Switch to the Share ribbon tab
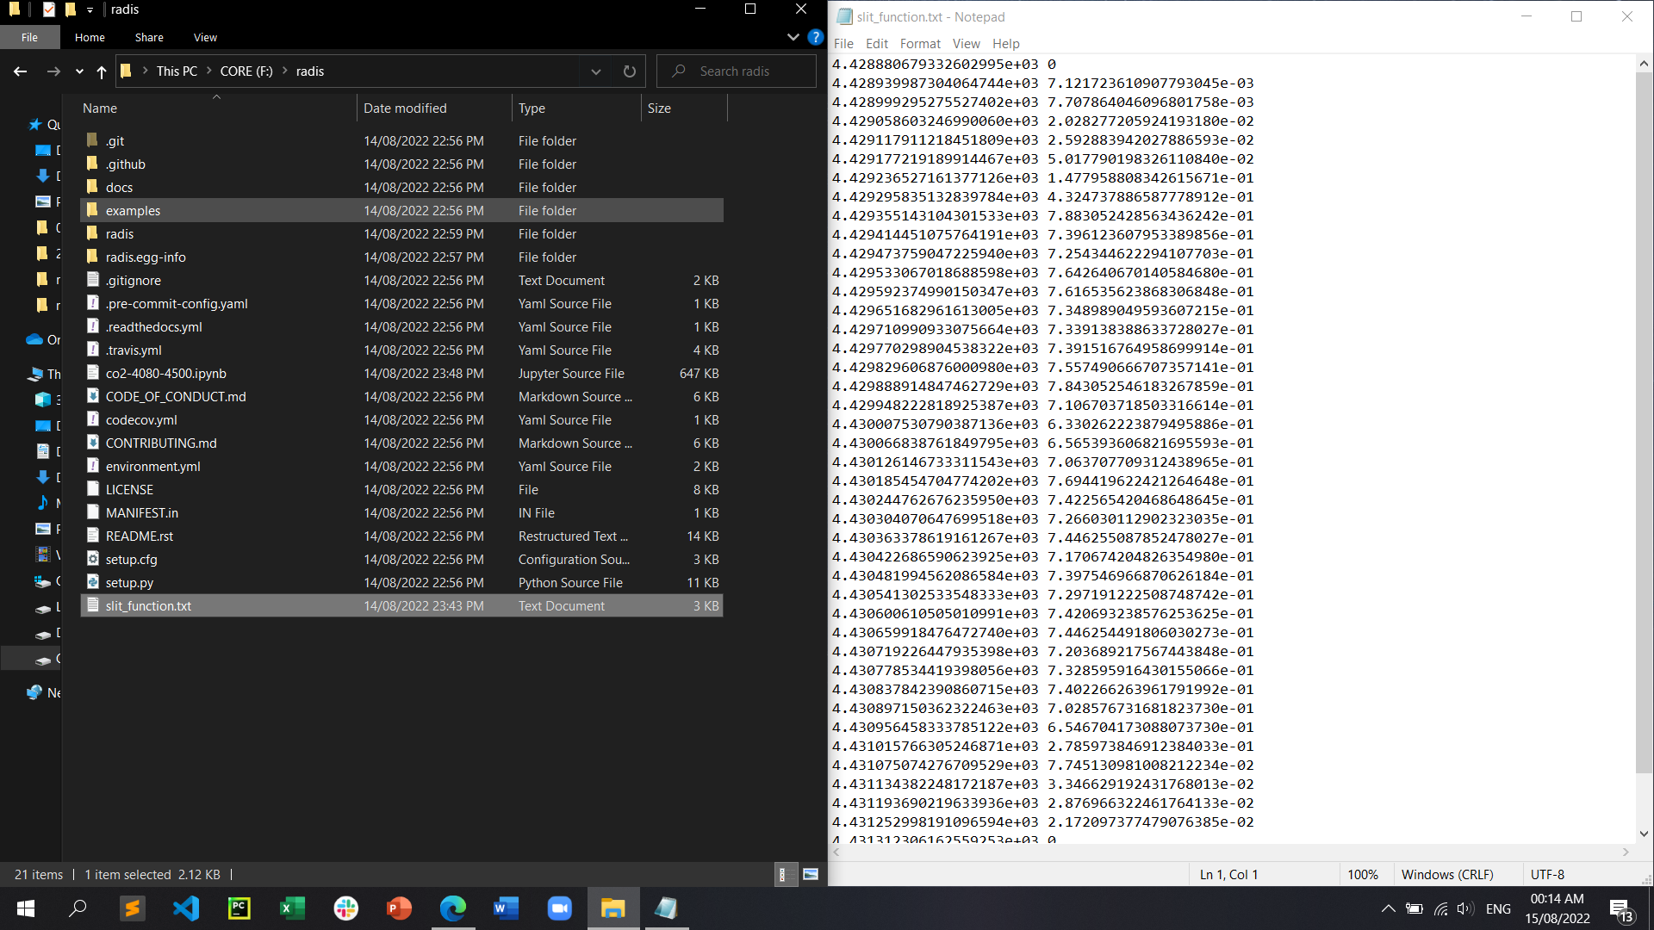Screen dimensions: 1654x930 point(148,37)
